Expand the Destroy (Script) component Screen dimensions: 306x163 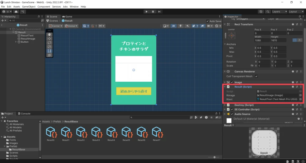pos(225,105)
